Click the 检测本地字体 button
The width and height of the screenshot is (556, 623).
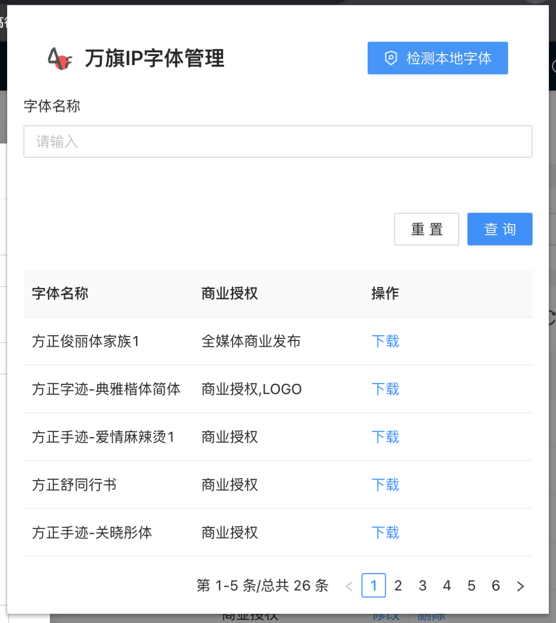[438, 58]
